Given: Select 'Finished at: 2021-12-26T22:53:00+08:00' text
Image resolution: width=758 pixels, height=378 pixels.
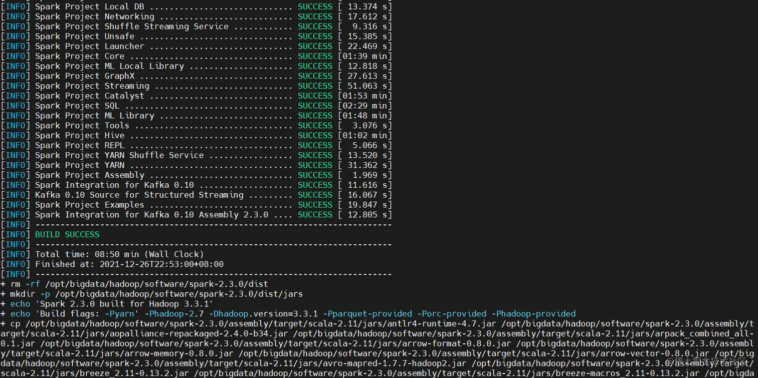Looking at the screenshot, I should click(x=129, y=264).
